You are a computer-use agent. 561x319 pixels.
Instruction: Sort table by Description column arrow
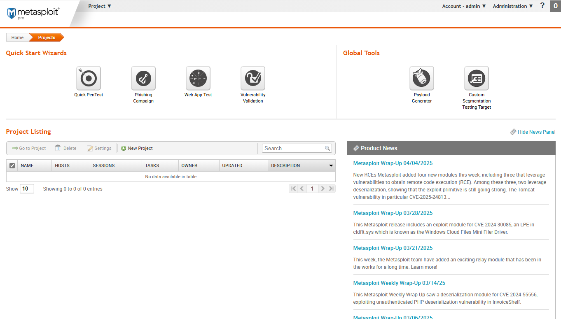click(x=331, y=165)
